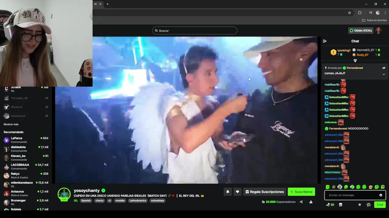The width and height of the screenshot is (389, 218).
Task: Insert the red-faced angry quick emote
Action: (370, 187)
